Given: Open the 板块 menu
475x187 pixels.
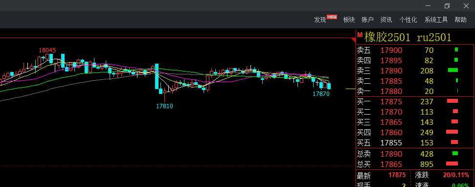Looking at the screenshot, I should [349, 20].
